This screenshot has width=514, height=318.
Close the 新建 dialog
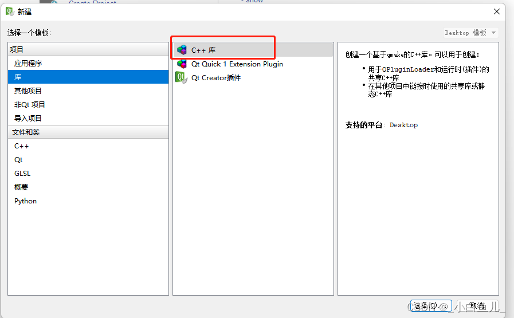(x=497, y=11)
